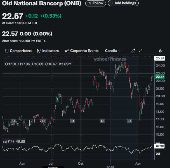The image size is (170, 168).
Task: Click the 22.57 current price tag on axis
Action: (x=160, y=77)
